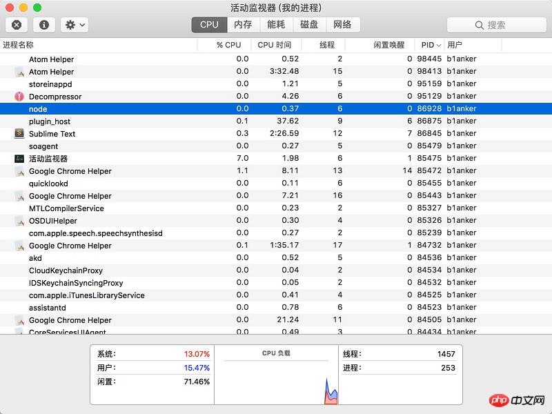Click icon beside Google Chrome Helper PID 84732
The width and height of the screenshot is (552, 414).
[x=20, y=246]
